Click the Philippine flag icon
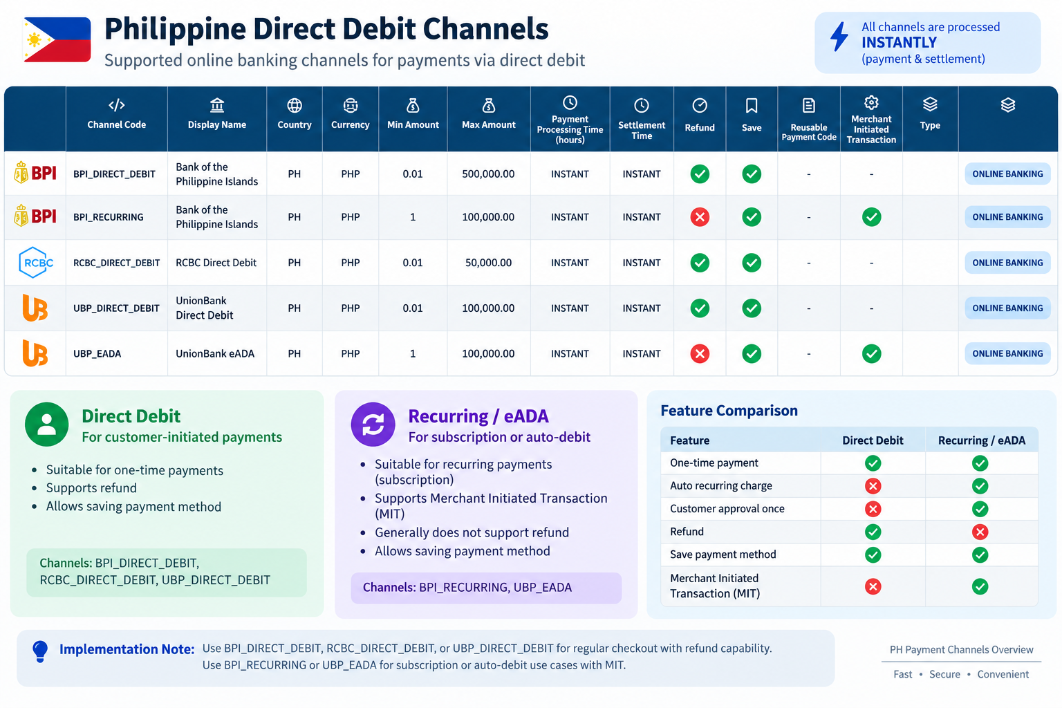Screen dimensions: 1062x708 [x=57, y=39]
